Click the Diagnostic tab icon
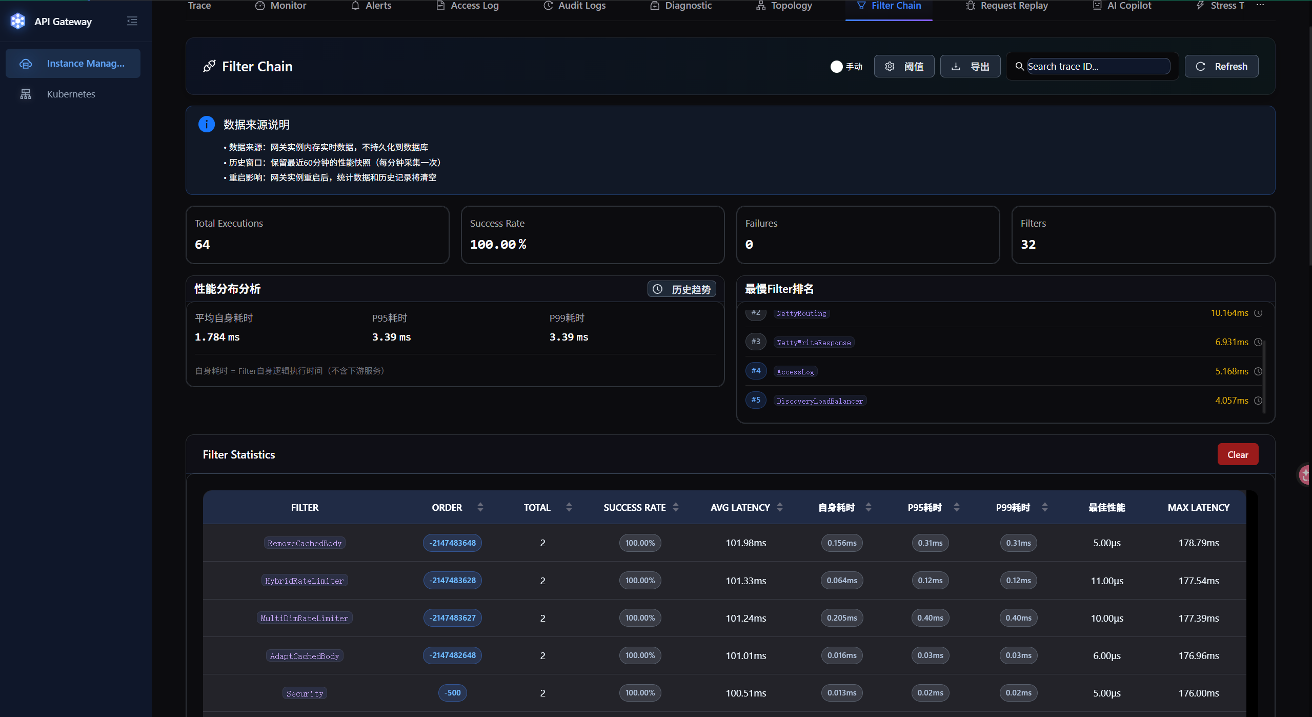Image resolution: width=1312 pixels, height=717 pixels. (x=655, y=6)
